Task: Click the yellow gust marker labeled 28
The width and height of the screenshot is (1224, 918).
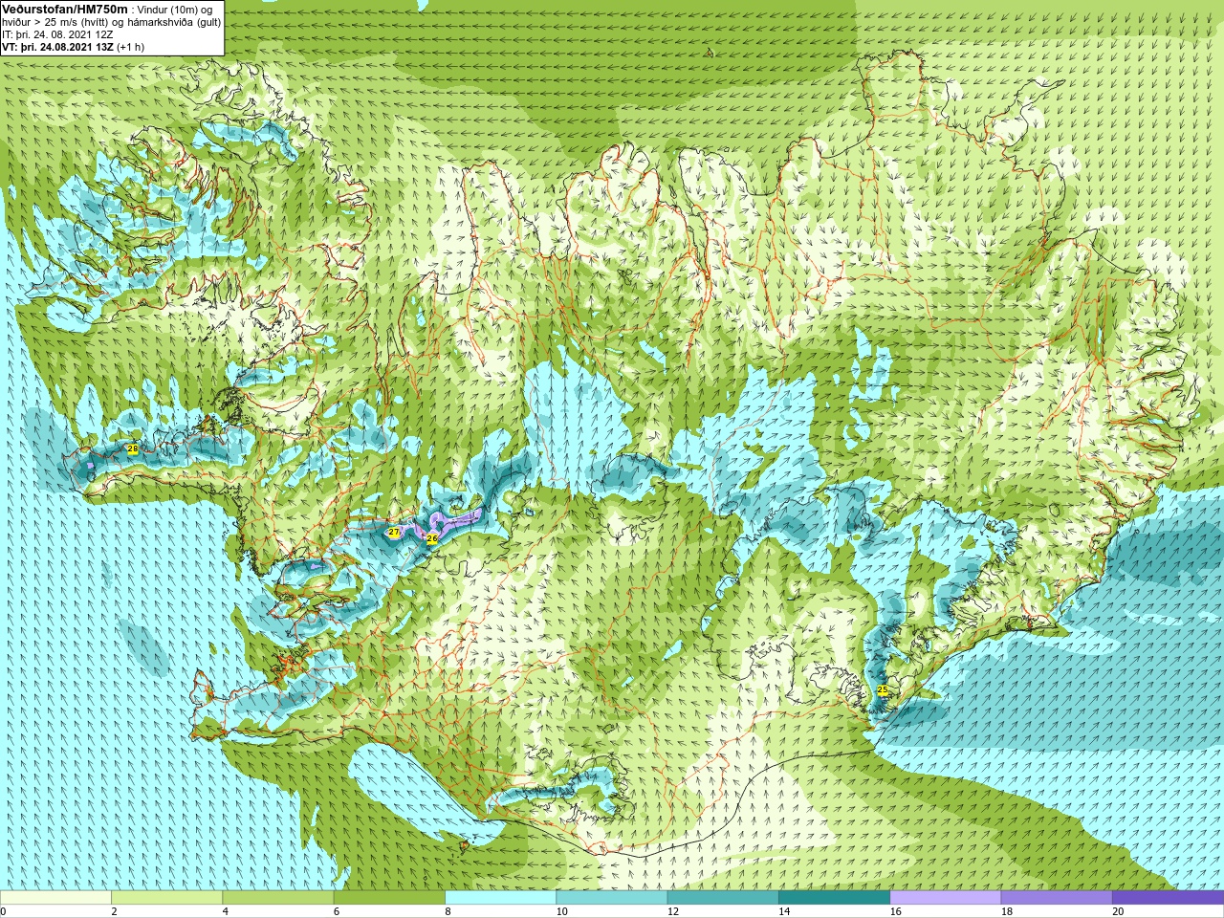Action: [x=133, y=448]
